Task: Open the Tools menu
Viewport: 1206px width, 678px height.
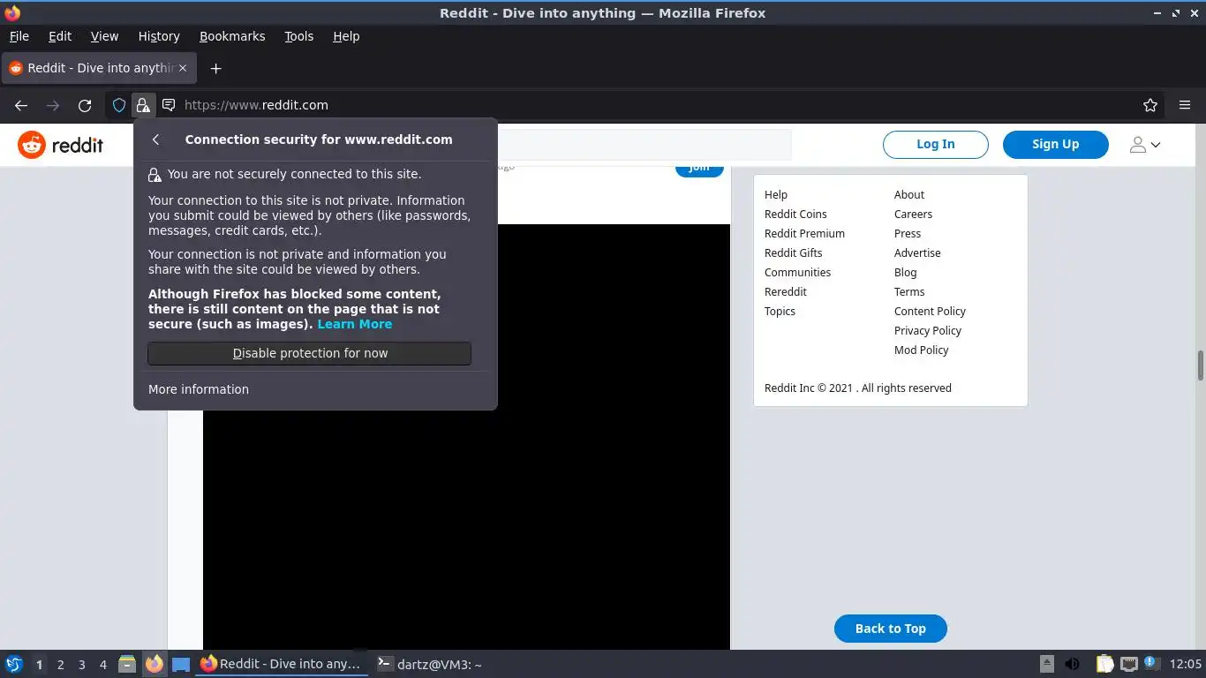Action: [x=298, y=36]
